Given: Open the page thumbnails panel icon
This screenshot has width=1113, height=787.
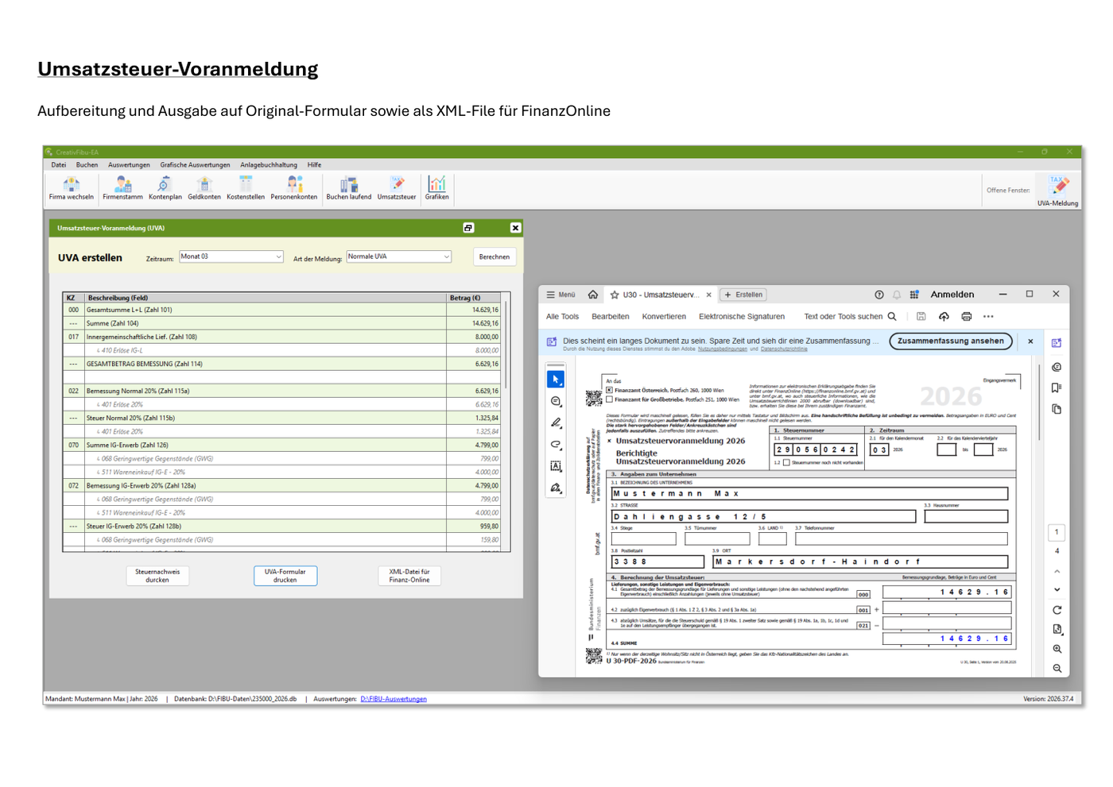Looking at the screenshot, I should pyautogui.click(x=1057, y=409).
